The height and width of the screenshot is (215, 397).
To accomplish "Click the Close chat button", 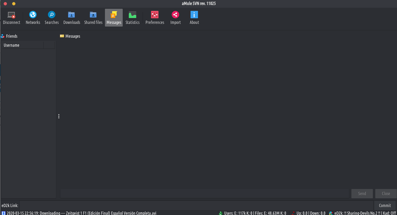I will point(386,193).
